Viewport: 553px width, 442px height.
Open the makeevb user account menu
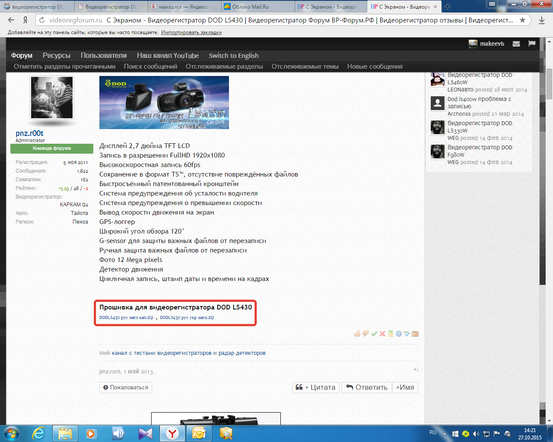[486, 44]
